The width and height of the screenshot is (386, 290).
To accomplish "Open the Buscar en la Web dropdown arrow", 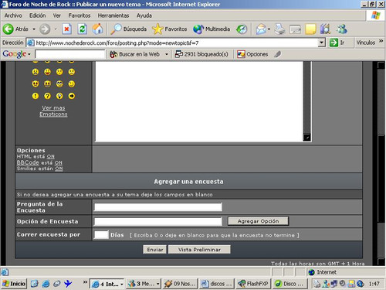I will pyautogui.click(x=167, y=54).
